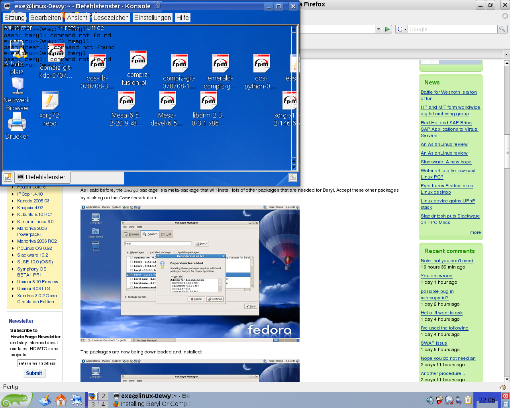Open 'Note that you don't need' comment link
Image resolution: width=510 pixels, height=408 pixels.
pyautogui.click(x=447, y=261)
